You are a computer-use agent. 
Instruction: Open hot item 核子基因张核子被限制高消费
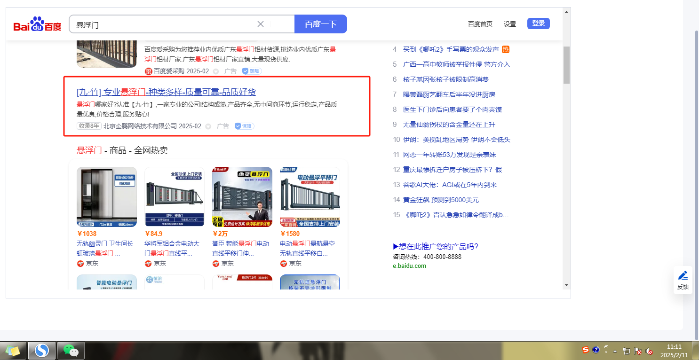[446, 79]
